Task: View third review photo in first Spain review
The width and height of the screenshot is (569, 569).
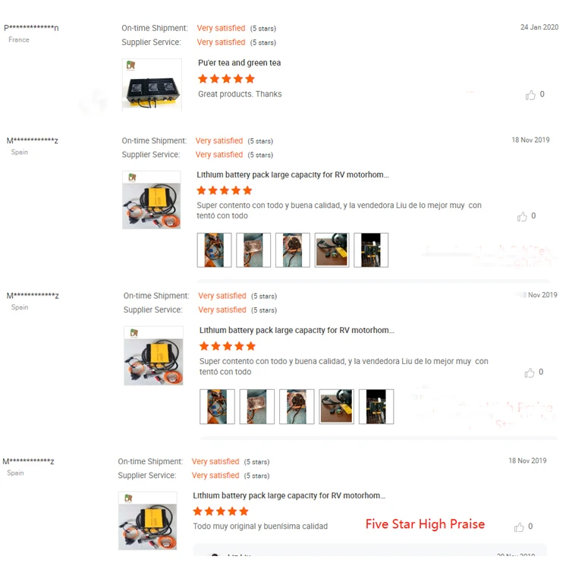Action: 293,250
